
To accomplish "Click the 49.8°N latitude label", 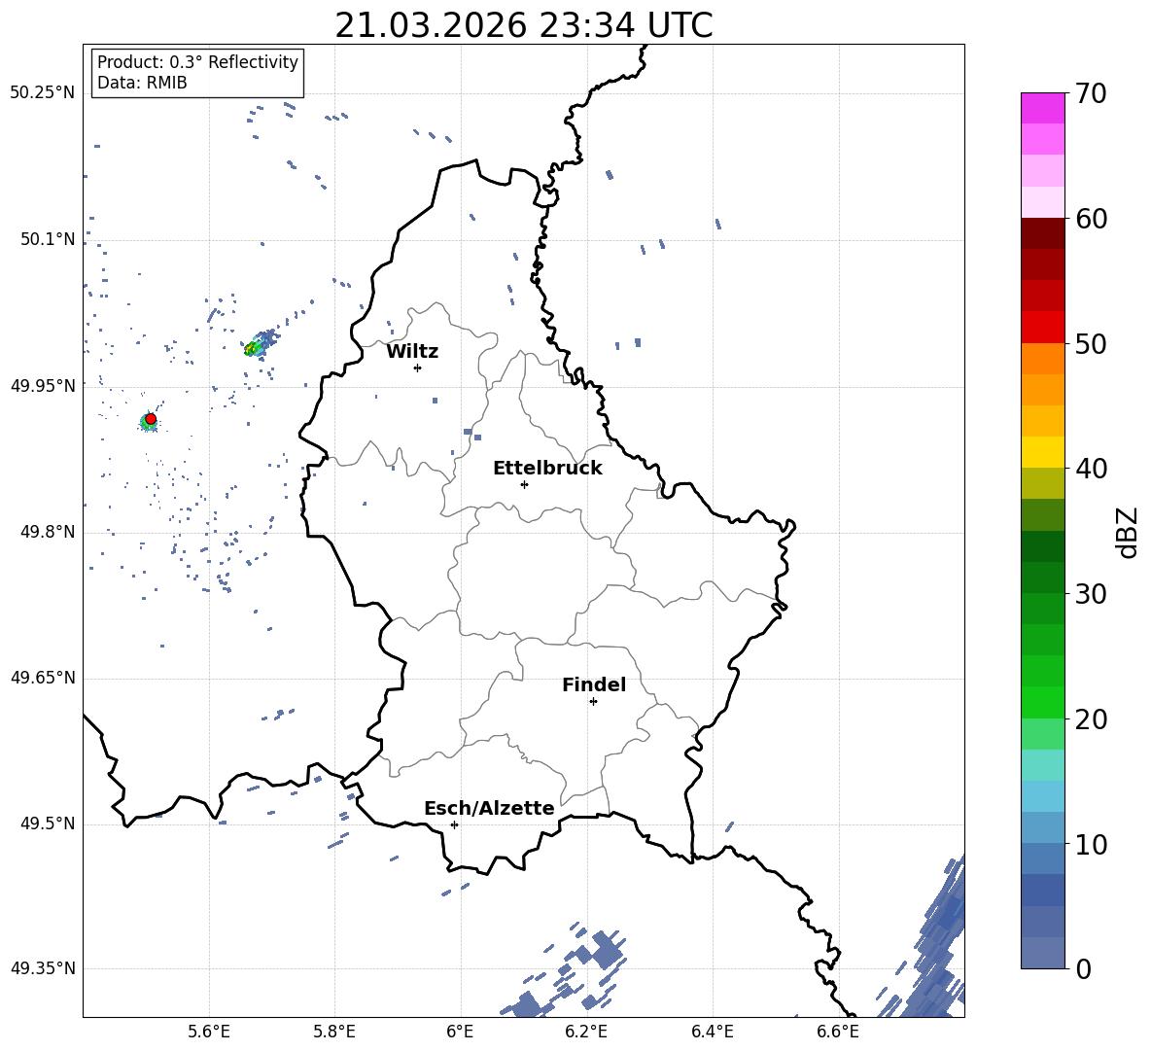I will click(x=48, y=532).
